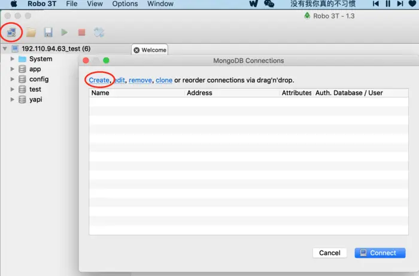Click the Attributes column header

click(296, 93)
